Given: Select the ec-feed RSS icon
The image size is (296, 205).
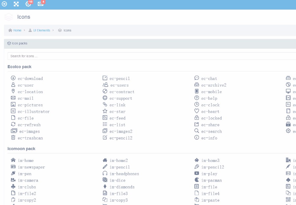Looking at the screenshot, I should point(105,117).
